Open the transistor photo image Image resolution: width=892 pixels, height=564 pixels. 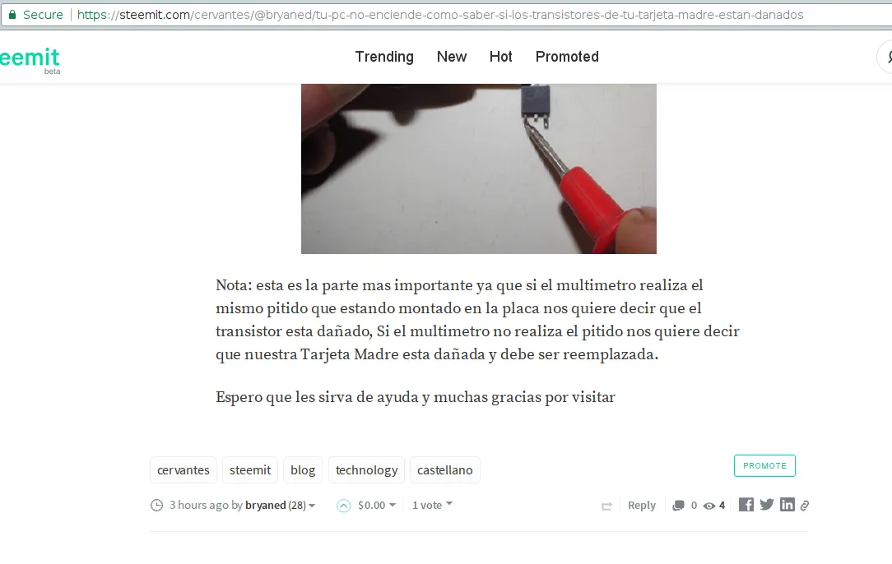point(478,169)
